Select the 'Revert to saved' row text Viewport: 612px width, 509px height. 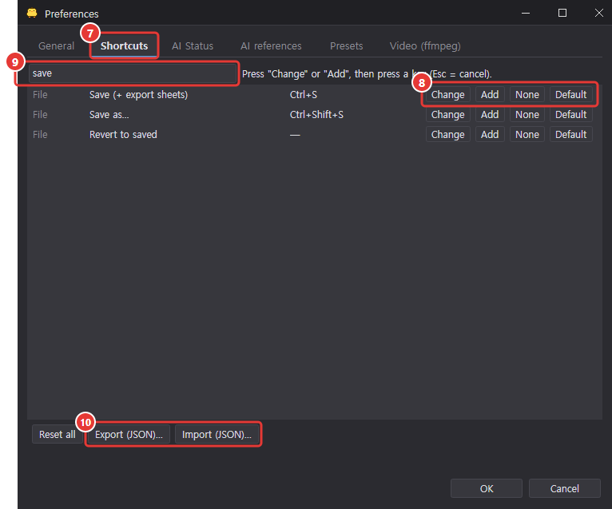(123, 135)
